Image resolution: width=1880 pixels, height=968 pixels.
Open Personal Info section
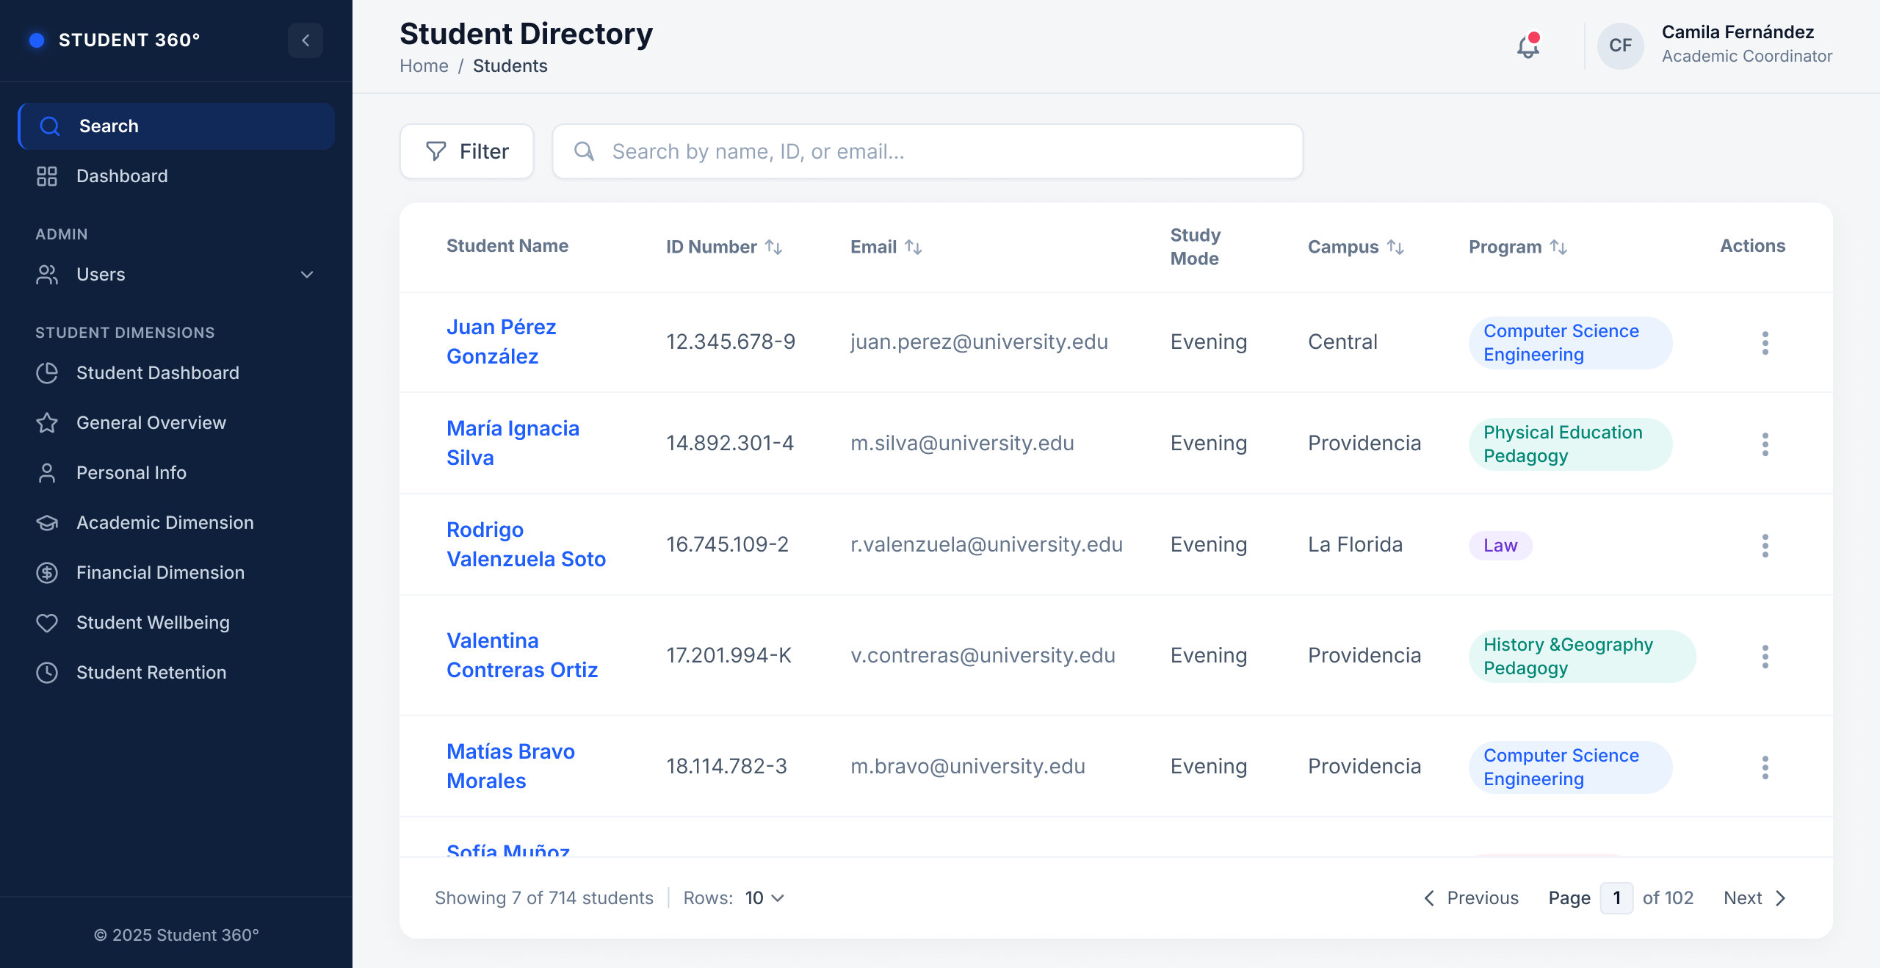tap(176, 473)
